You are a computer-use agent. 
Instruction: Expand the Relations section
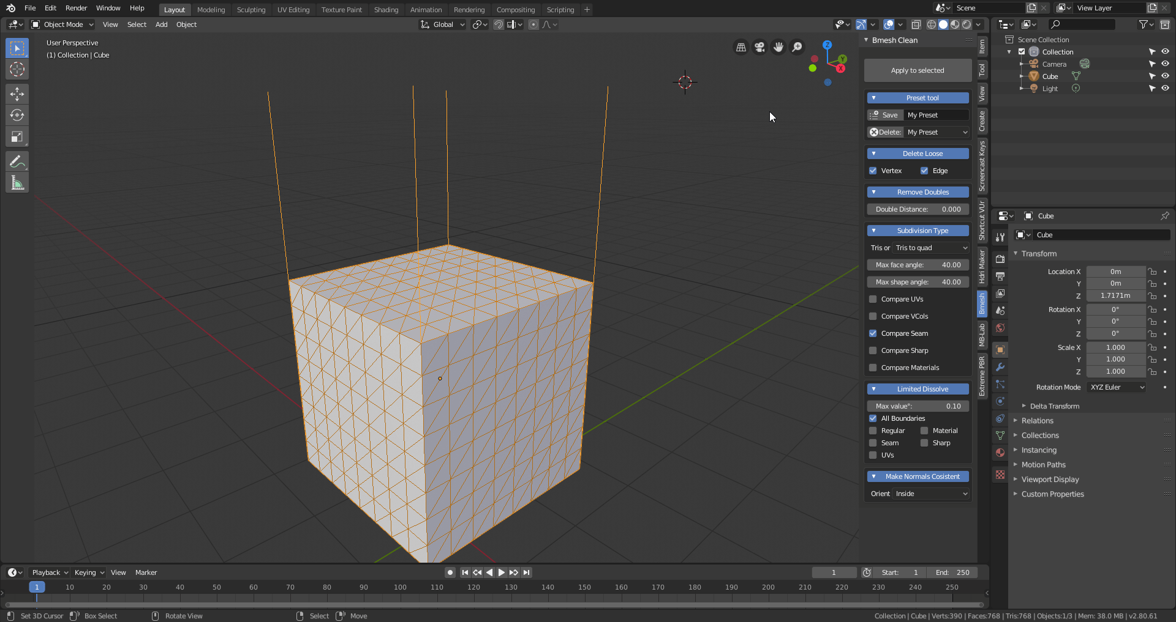tap(1037, 420)
